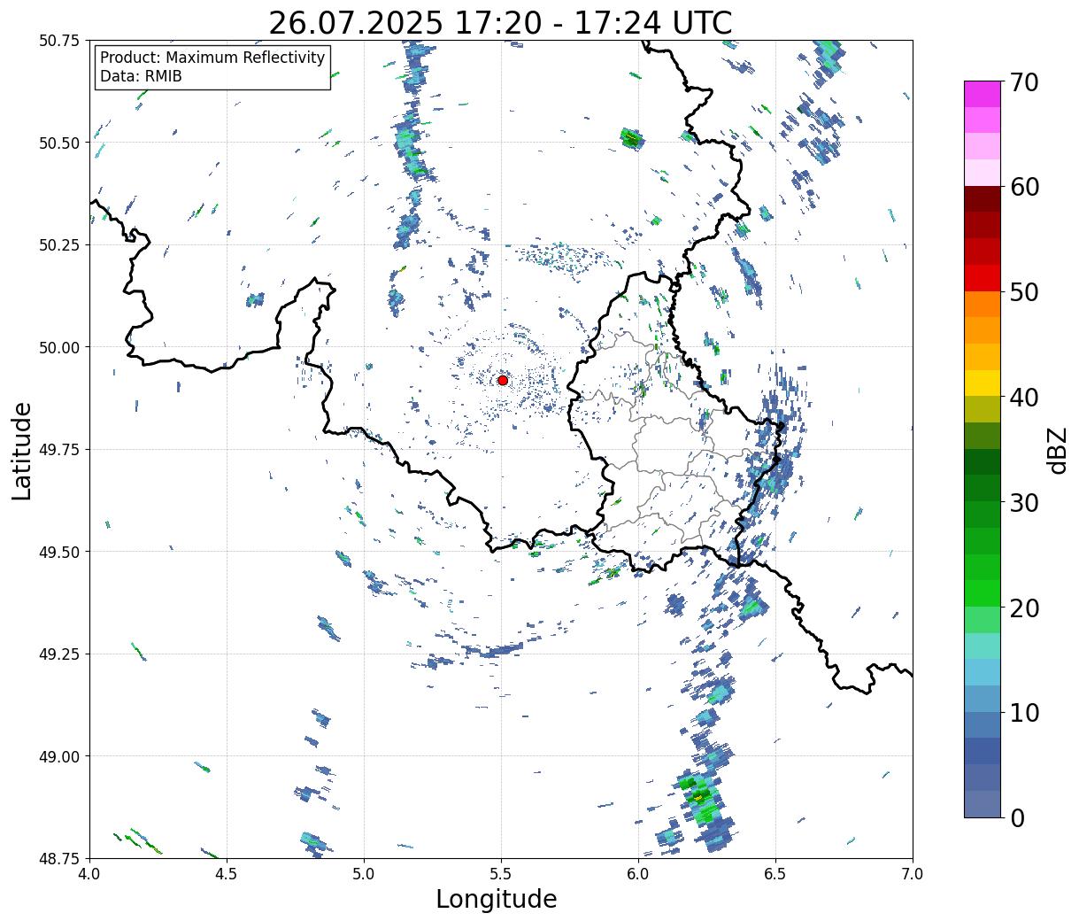Click the 'Data: RMIB' text
Image resolution: width=1079 pixels, height=921 pixels.
pyautogui.click(x=141, y=77)
